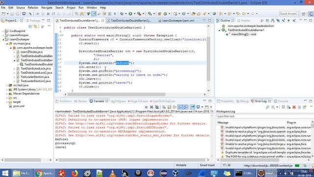This screenshot has height=177, width=314.
Task: Toggle Scroll Lock in the Console toolbar
Action: tap(169, 107)
